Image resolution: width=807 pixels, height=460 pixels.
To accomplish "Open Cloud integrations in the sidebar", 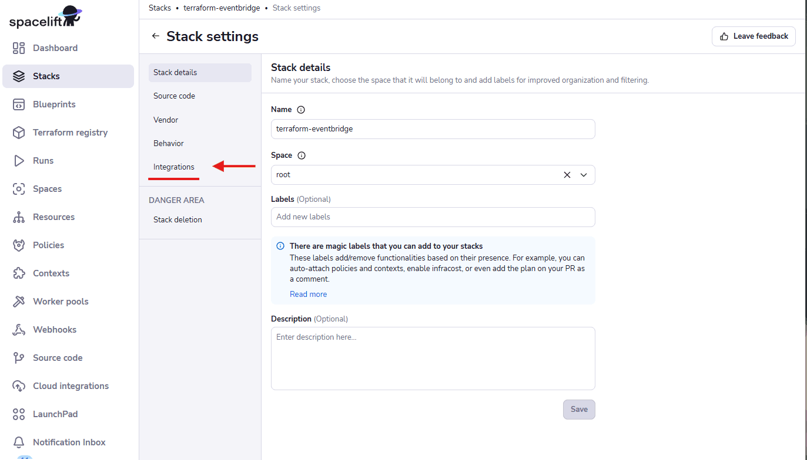I will 68,386.
